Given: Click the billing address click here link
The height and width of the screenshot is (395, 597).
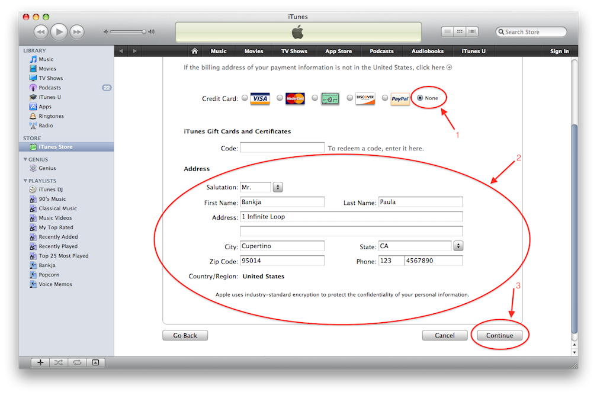Looking at the screenshot, I should [434, 68].
